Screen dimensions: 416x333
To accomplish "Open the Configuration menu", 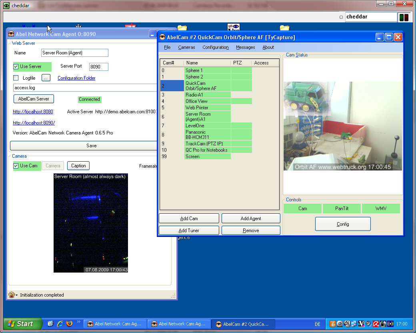I will coord(216,47).
